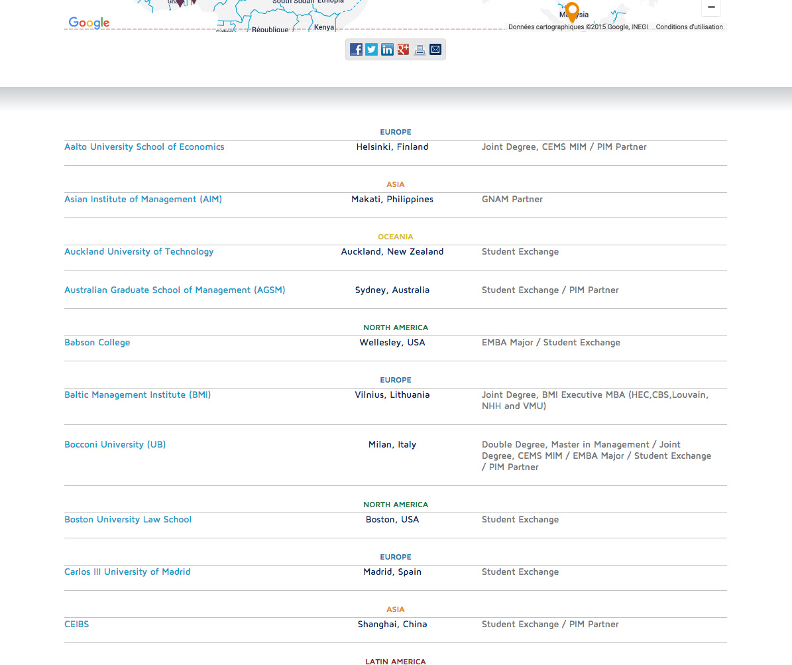Click the Google logo on the map

[x=89, y=23]
